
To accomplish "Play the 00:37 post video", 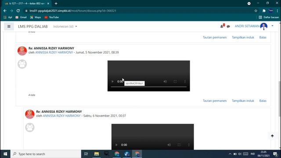I will coord(116,145).
